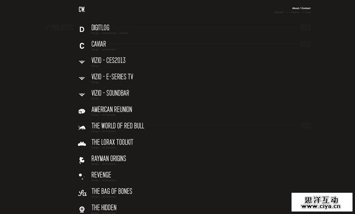The height and width of the screenshot is (214, 355).
Task: Open the Caviar project
Action: tap(99, 44)
